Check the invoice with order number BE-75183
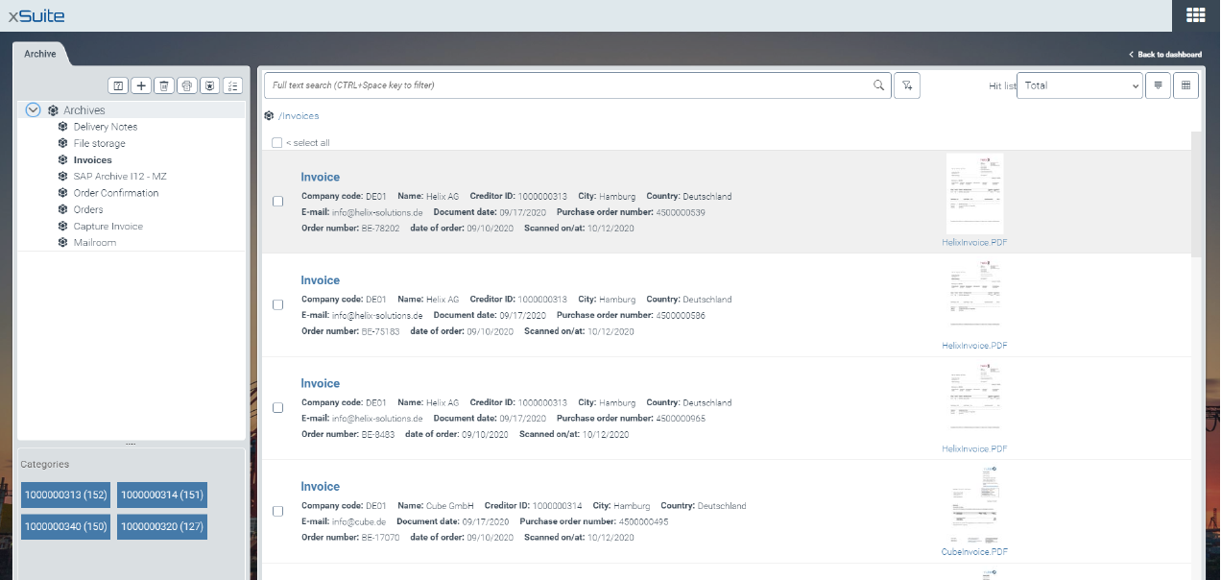 (x=278, y=304)
